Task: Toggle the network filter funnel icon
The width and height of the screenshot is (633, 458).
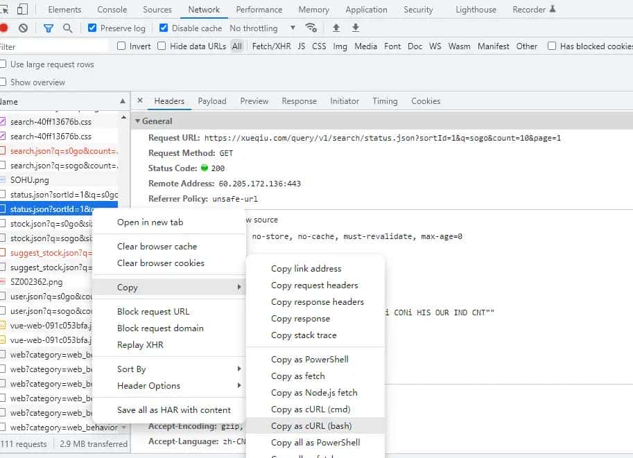Action: (x=48, y=28)
